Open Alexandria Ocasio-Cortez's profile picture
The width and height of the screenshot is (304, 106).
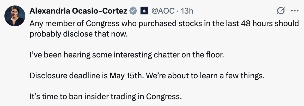(x=14, y=16)
